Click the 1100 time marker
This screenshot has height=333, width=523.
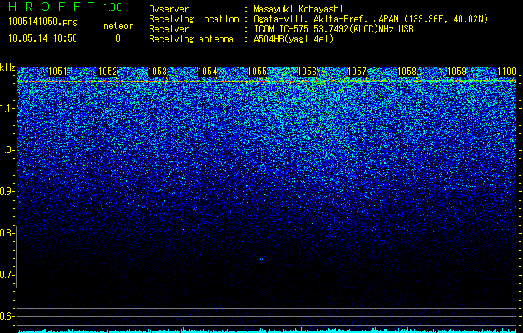(x=506, y=72)
